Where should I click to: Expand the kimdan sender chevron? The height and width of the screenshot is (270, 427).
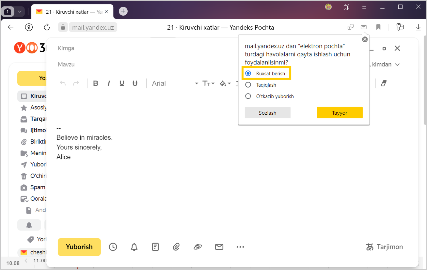click(397, 64)
